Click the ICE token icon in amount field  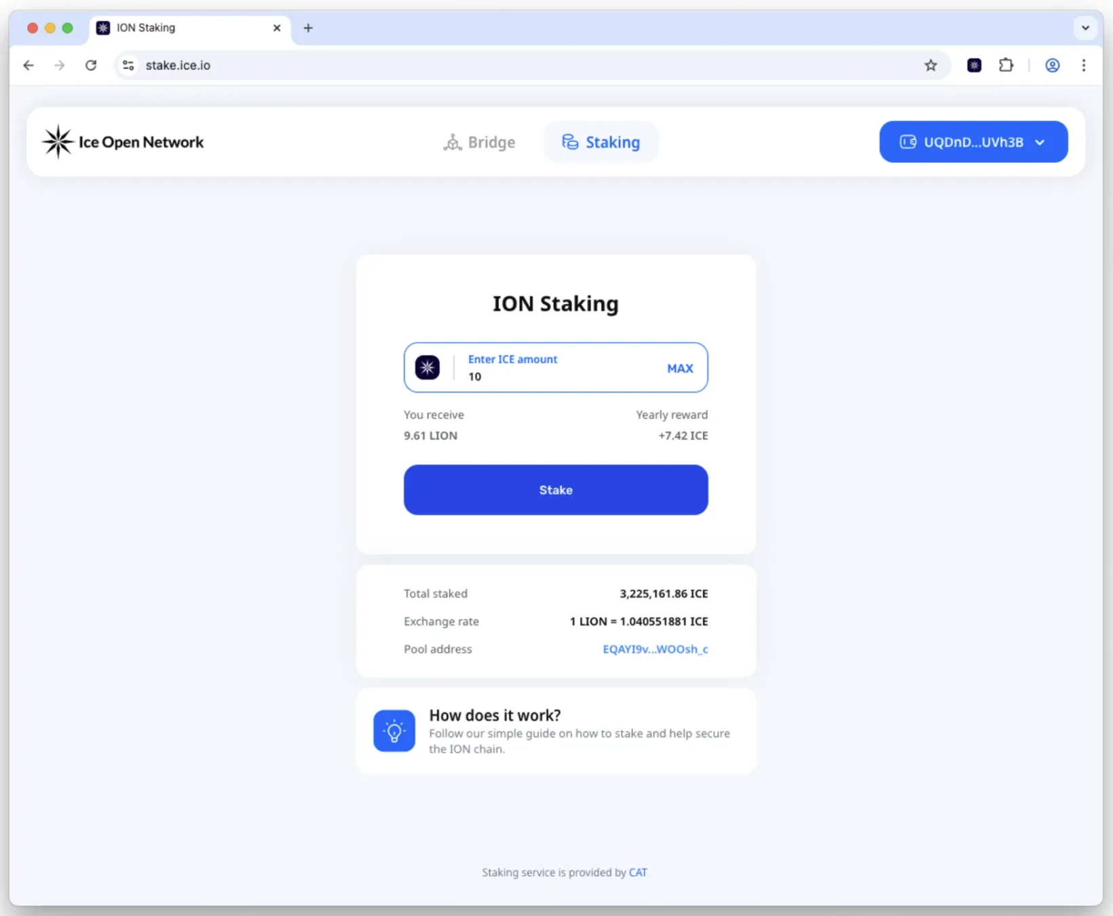tap(428, 368)
